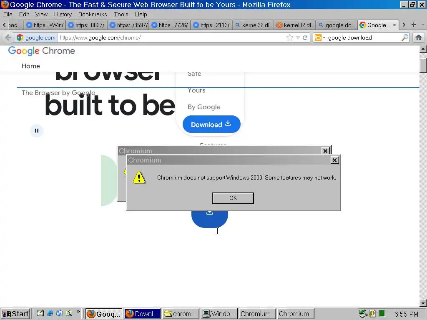Image resolution: width=427 pixels, height=320 pixels.
Task: Click the yellow key tray icon
Action: (x=372, y=314)
